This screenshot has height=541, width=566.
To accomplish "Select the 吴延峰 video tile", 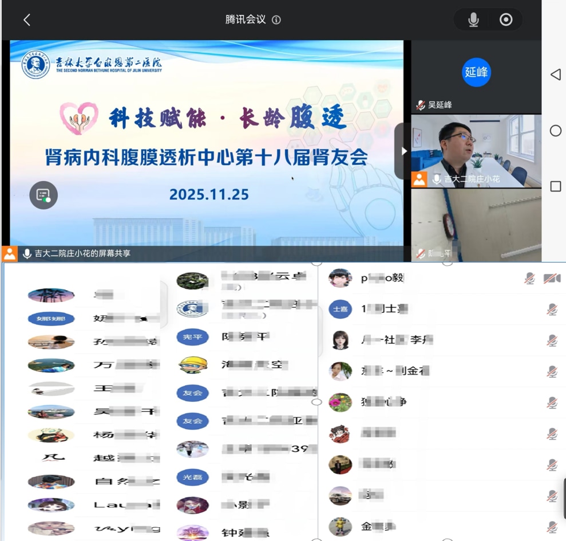I will 476,76.
